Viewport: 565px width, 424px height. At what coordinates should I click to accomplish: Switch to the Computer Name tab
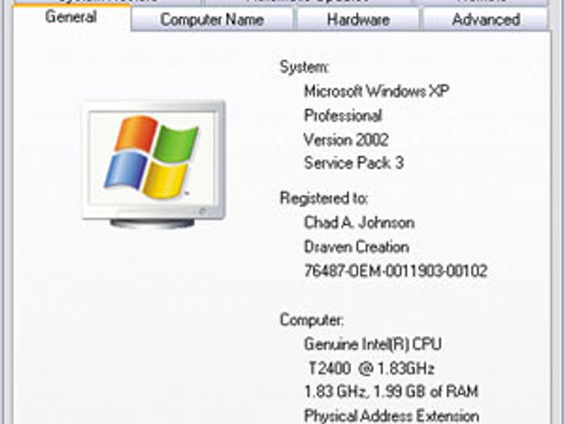click(x=212, y=20)
